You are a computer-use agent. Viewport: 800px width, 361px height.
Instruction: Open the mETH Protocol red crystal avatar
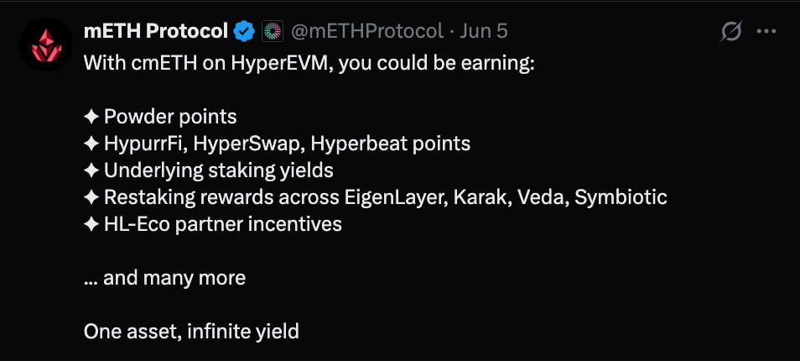pyautogui.click(x=46, y=44)
